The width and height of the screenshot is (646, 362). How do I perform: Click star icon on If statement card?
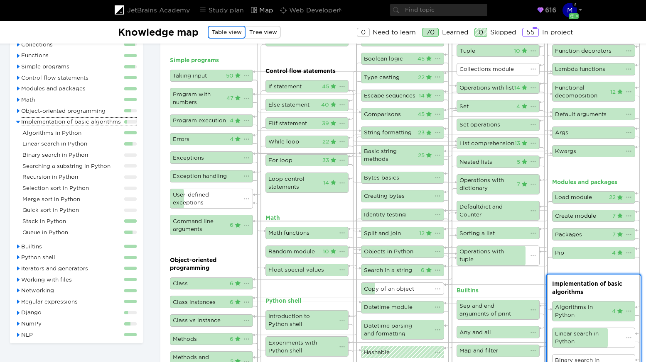(333, 86)
